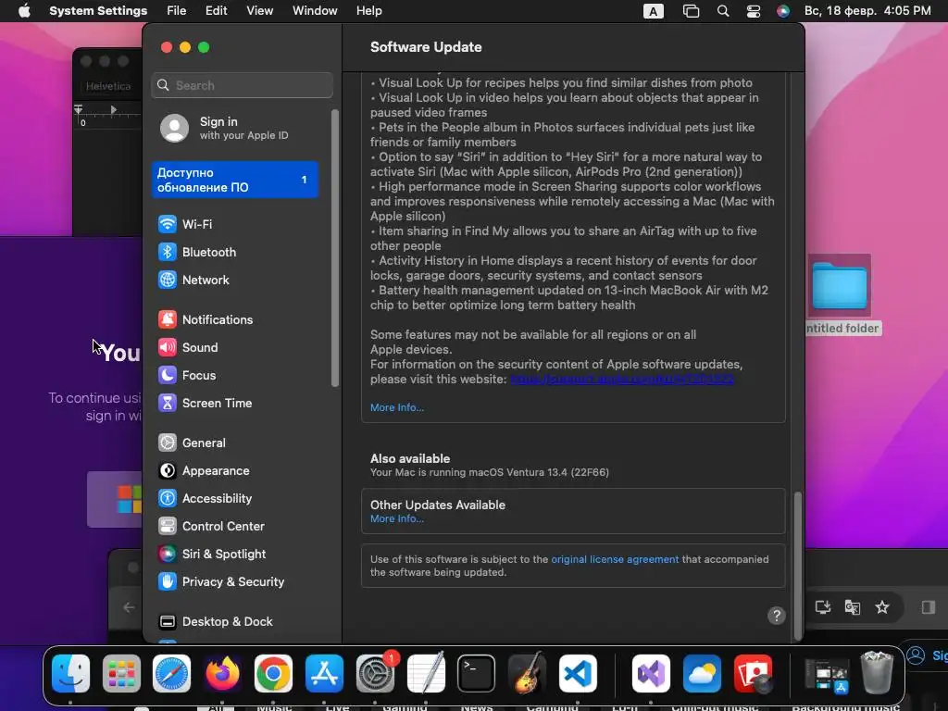This screenshot has width=948, height=711.
Task: Open Photo Booth from the Dock
Action: 753,673
